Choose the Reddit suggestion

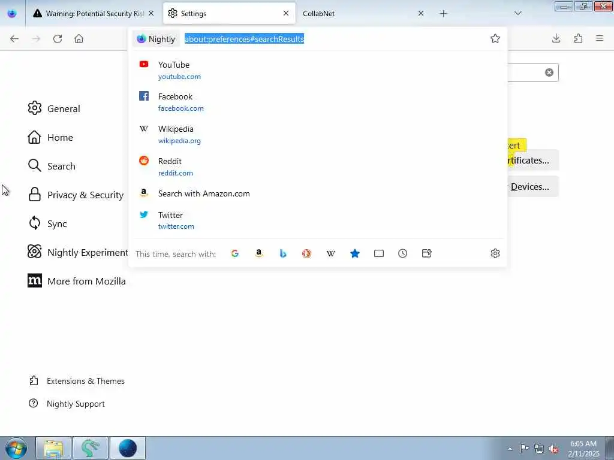point(318,167)
